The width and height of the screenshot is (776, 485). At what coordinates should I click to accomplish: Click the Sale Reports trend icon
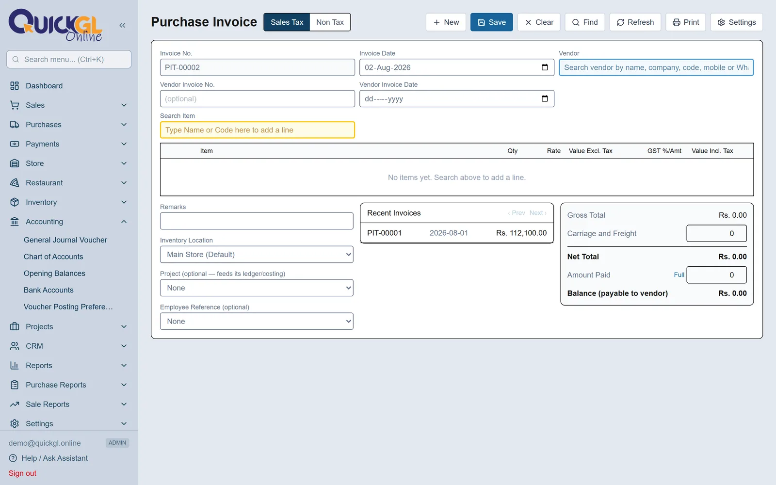15,404
